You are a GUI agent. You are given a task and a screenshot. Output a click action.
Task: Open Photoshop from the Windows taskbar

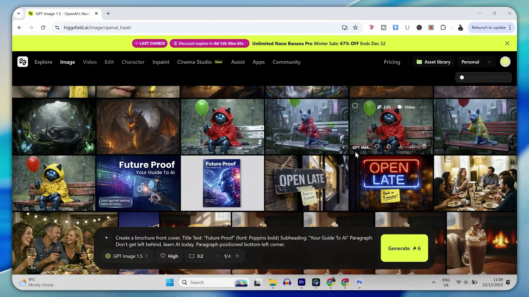tap(359, 282)
